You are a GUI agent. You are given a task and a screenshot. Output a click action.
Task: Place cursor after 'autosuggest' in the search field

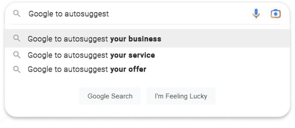coord(109,14)
